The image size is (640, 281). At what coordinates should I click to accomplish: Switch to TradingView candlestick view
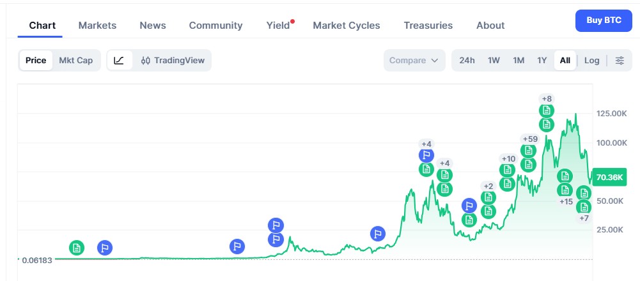pos(173,61)
